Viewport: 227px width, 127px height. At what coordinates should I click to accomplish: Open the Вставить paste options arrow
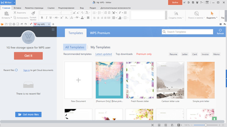click(x=11, y=18)
